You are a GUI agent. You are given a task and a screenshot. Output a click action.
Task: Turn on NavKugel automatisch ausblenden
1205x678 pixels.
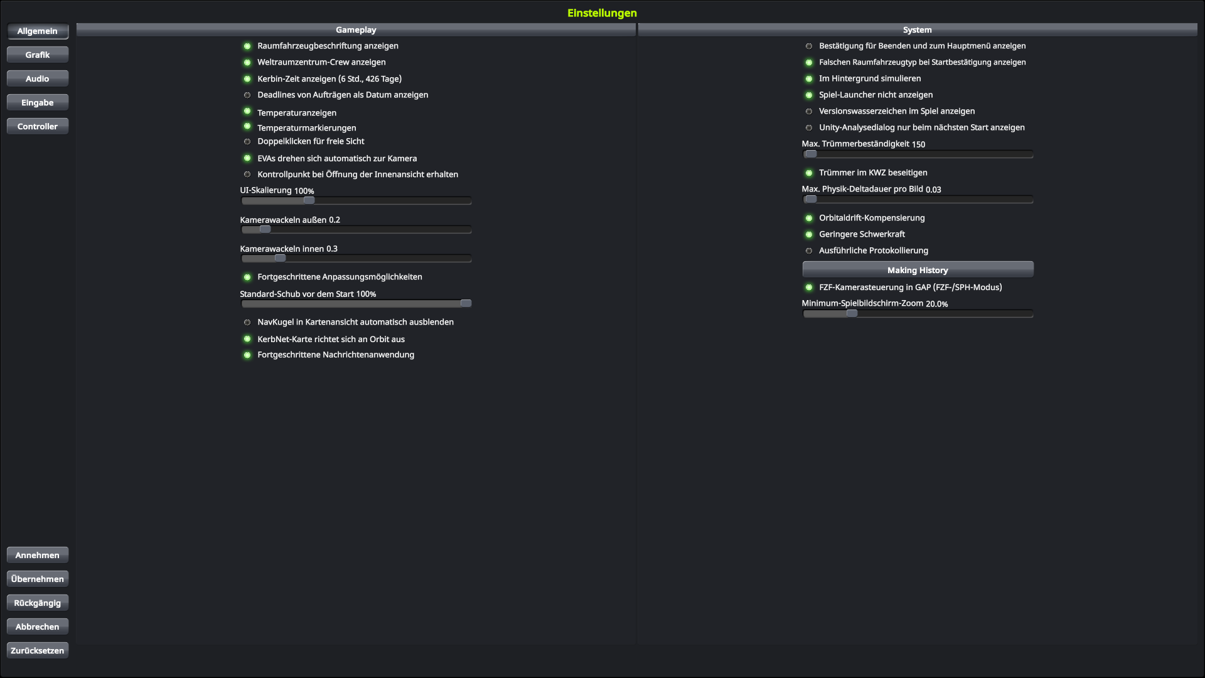pyautogui.click(x=247, y=322)
